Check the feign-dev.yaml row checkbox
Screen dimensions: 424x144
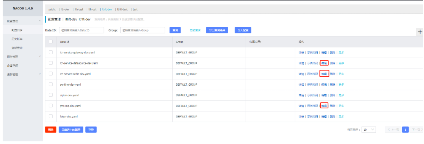click(x=51, y=116)
